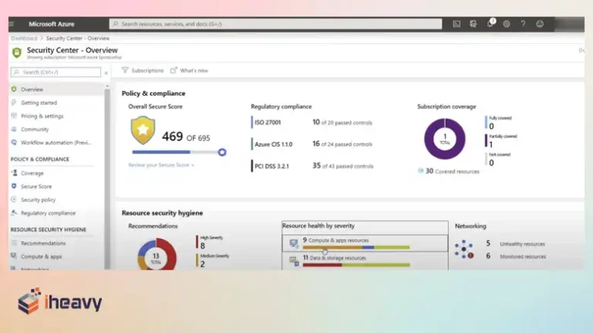Click the Pricing & settings sidebar icon
Viewport: 593px width, 333px height.
[14, 116]
